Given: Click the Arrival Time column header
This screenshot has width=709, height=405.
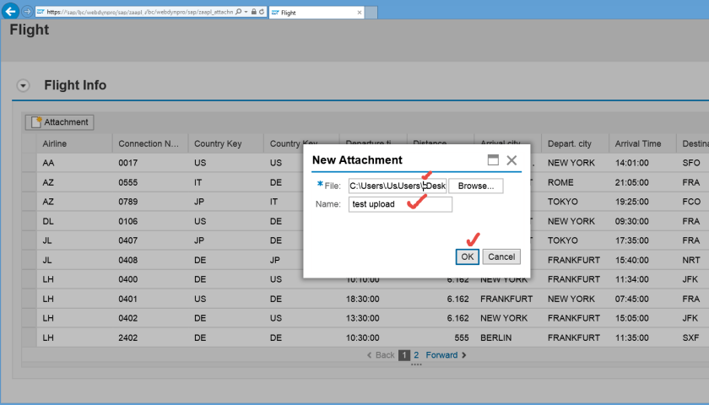Looking at the screenshot, I should [x=642, y=143].
